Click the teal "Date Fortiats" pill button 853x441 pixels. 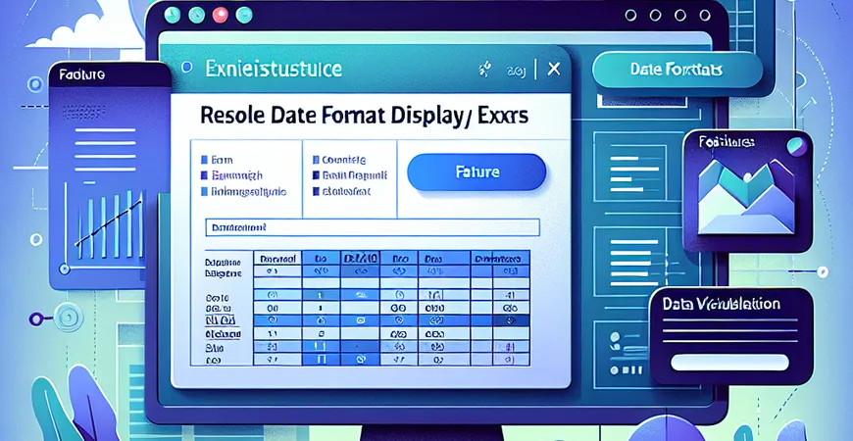coord(677,71)
